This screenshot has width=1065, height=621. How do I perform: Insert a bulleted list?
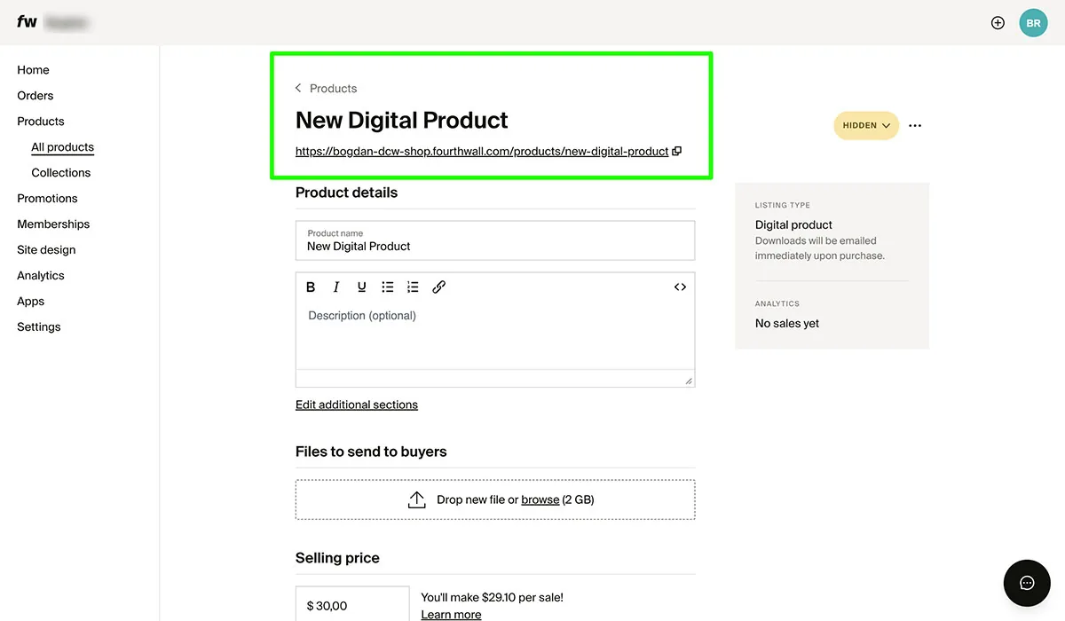(x=387, y=287)
